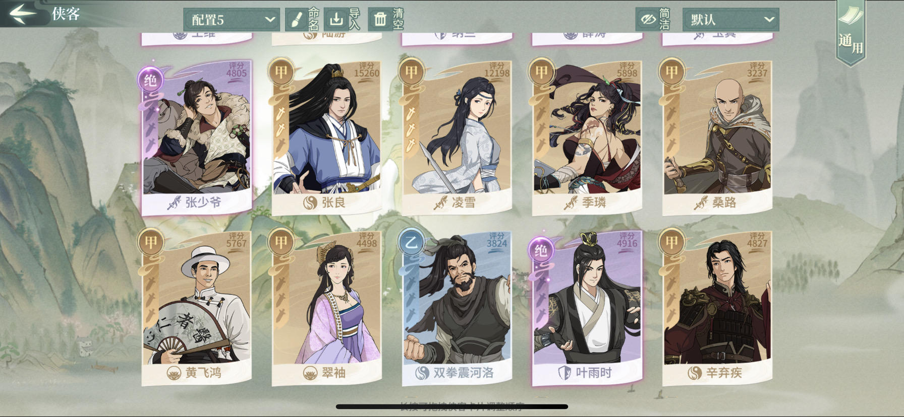Choose the 季璘 character card

click(587, 137)
